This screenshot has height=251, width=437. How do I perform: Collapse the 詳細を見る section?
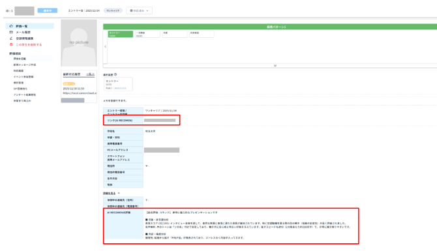111,193
